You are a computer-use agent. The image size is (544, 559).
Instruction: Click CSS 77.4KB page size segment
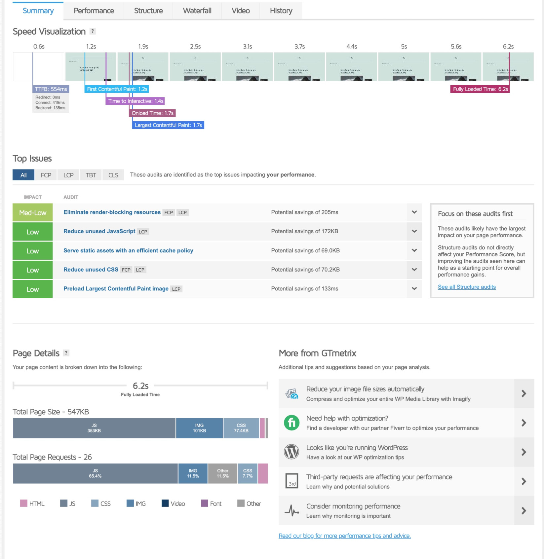point(241,428)
